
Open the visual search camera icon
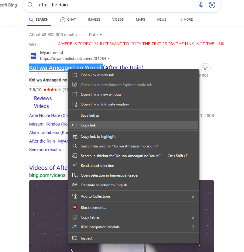[x=212, y=5]
